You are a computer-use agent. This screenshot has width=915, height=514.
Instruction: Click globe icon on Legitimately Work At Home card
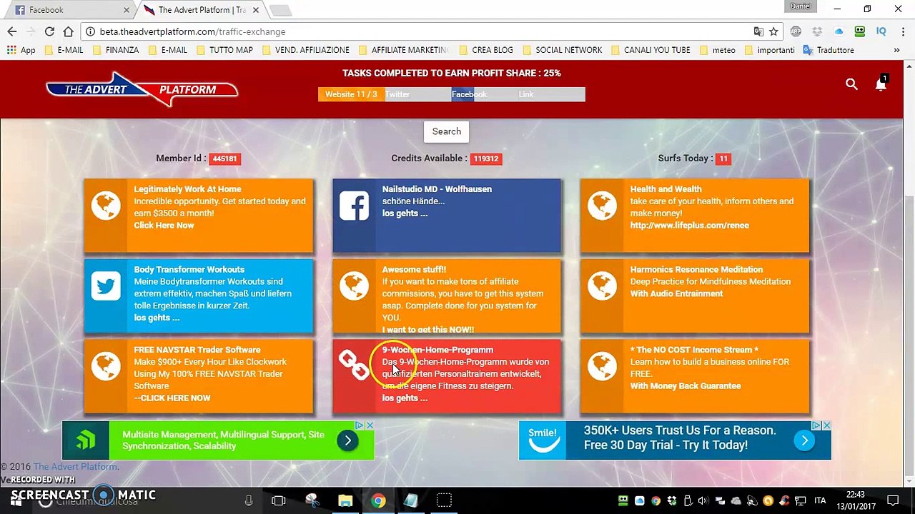[106, 206]
